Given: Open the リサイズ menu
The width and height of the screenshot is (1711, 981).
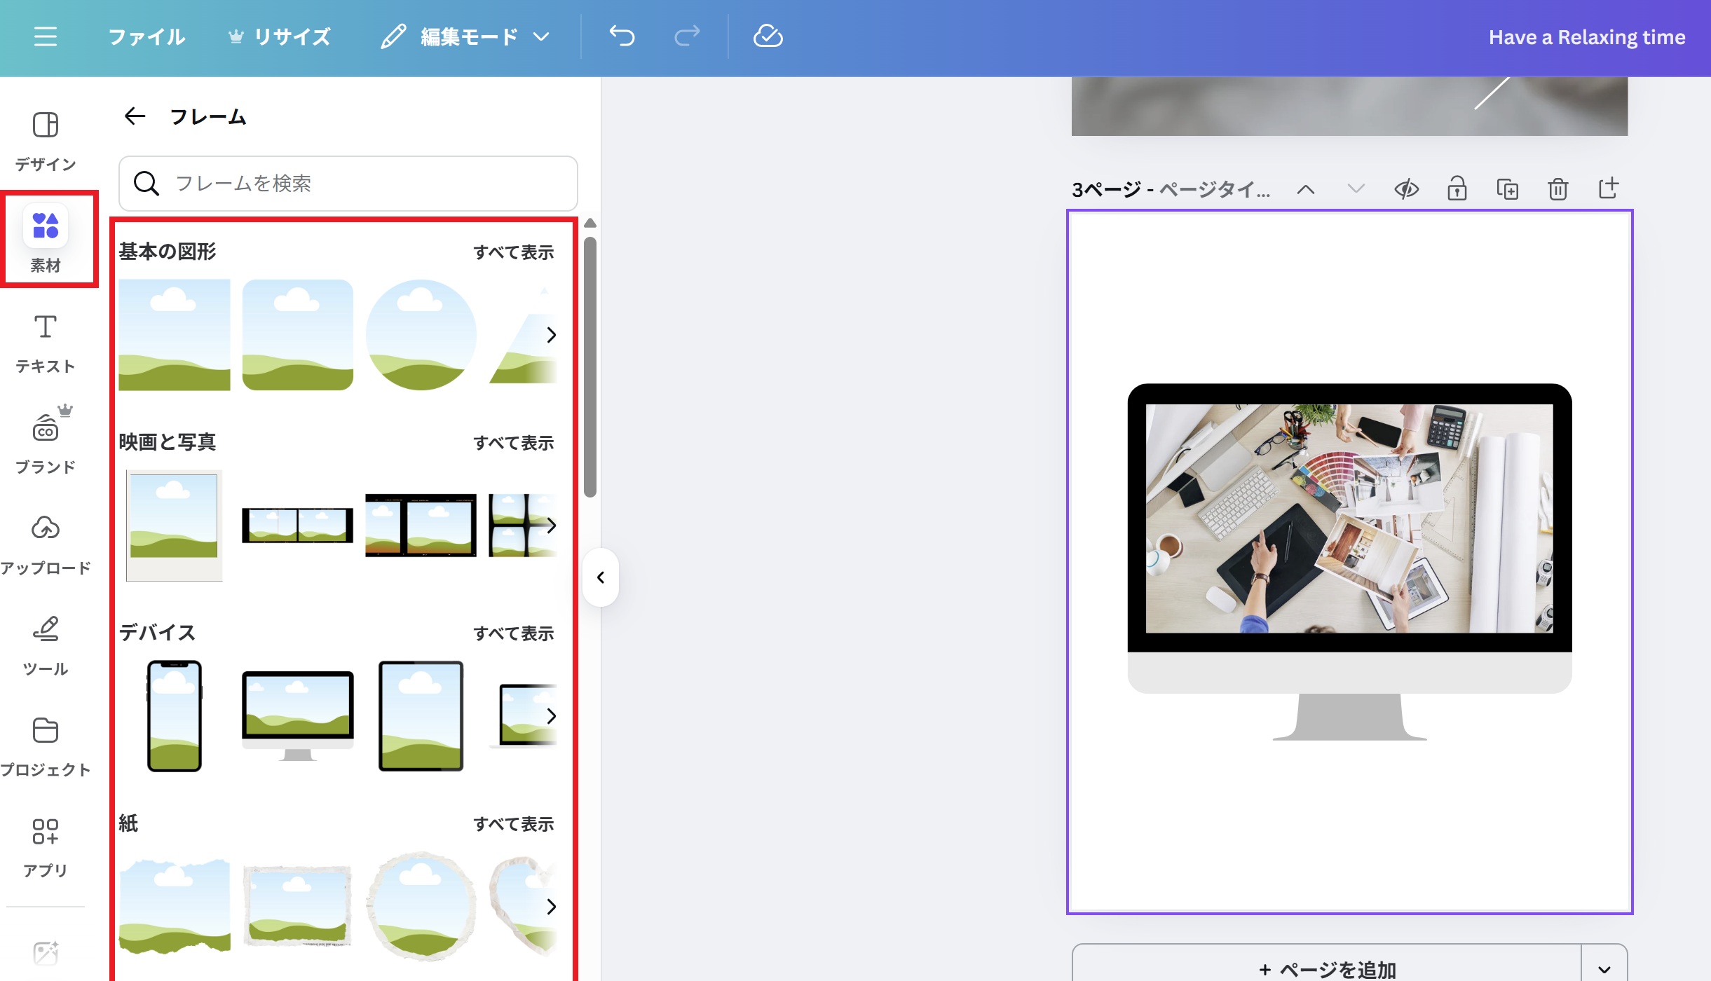Looking at the screenshot, I should [280, 36].
